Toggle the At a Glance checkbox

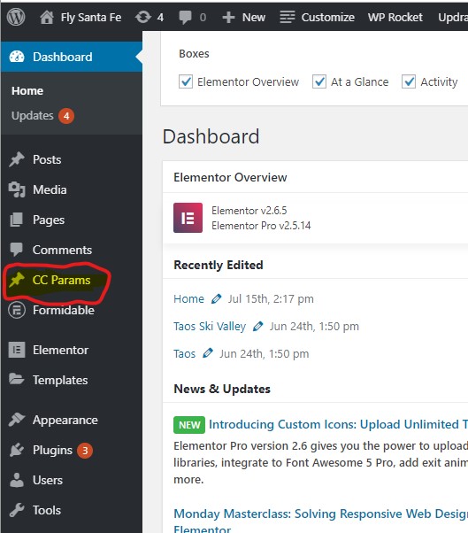tap(319, 81)
